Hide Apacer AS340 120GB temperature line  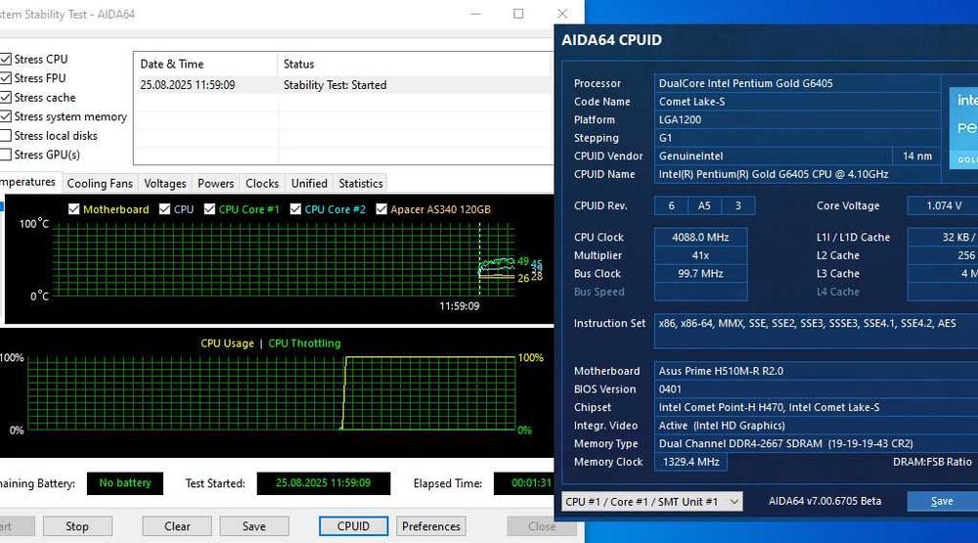[x=381, y=209]
